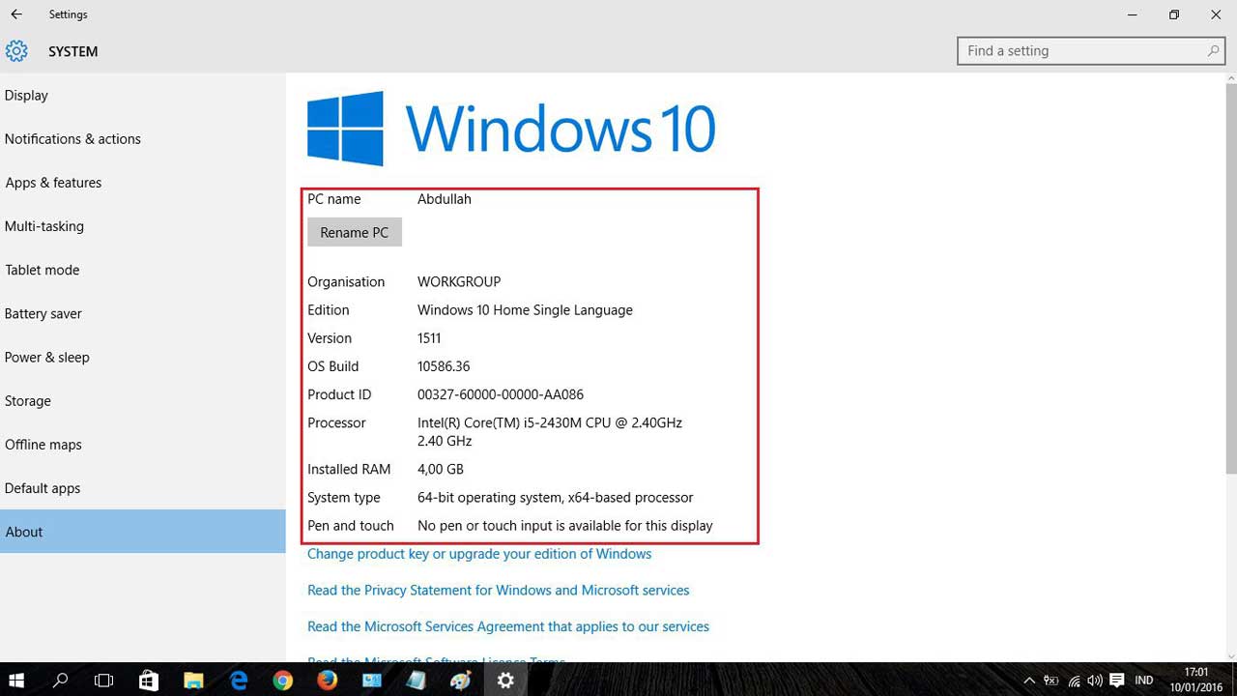Screen dimensions: 1237x696
Task: Expand hidden icons in the system tray
Action: 1029,680
